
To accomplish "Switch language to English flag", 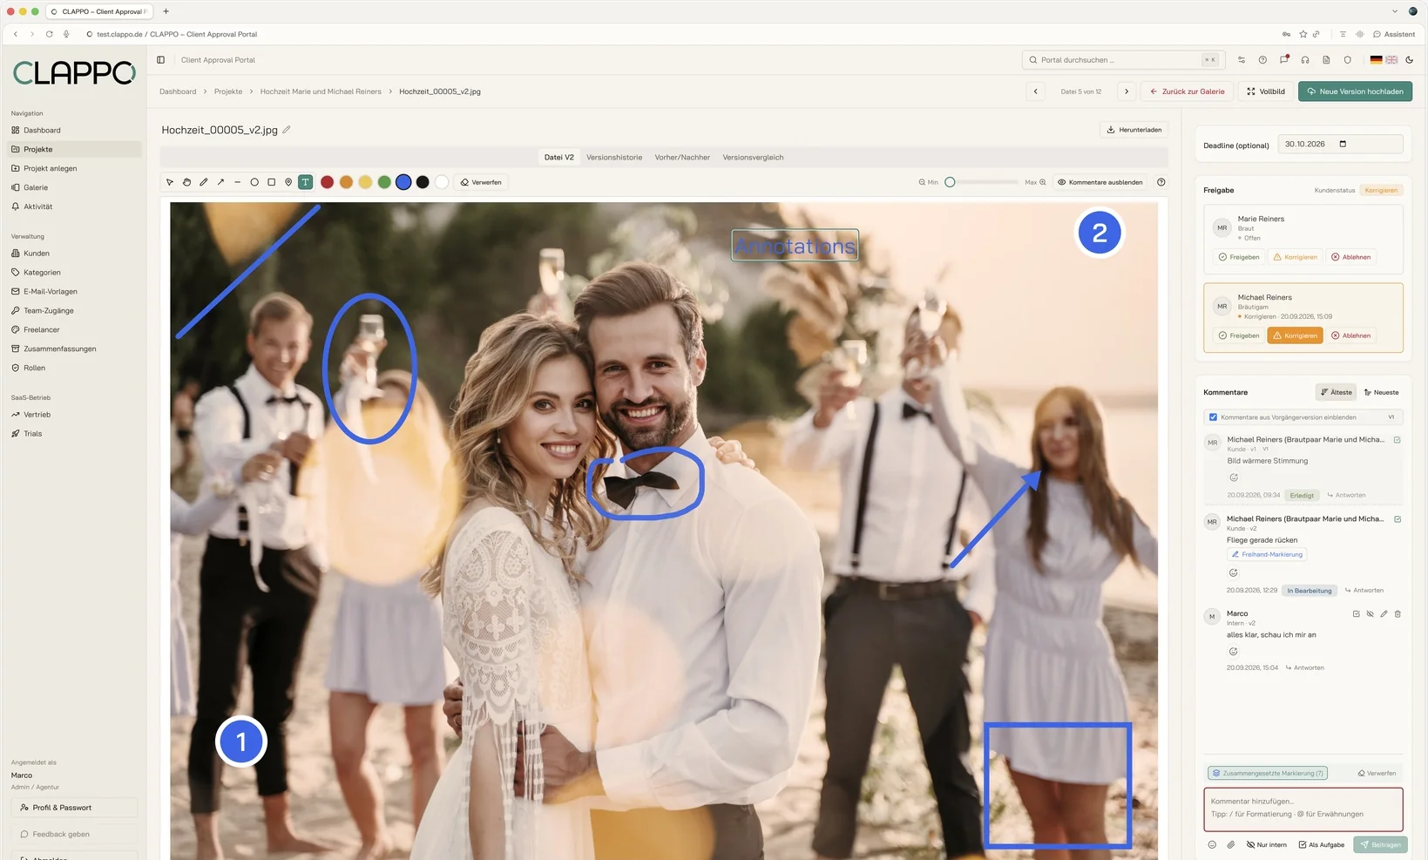I will click(x=1391, y=60).
